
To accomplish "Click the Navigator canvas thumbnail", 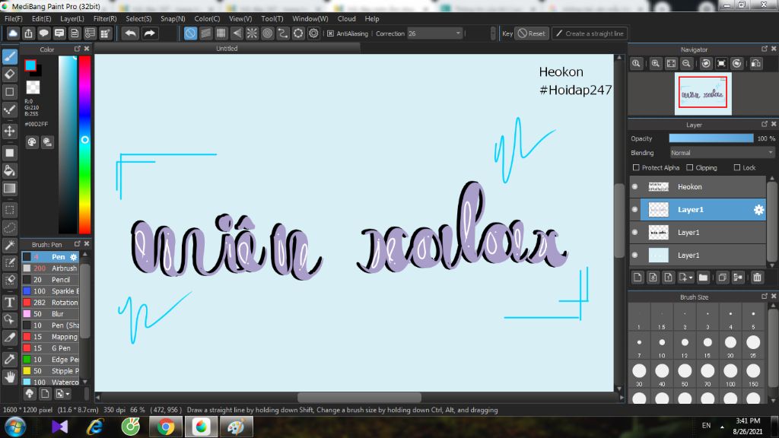I will point(702,94).
